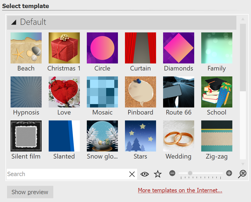Click the reset zoom magnifier icon
Viewport: 251px width, 202px height.
click(242, 174)
